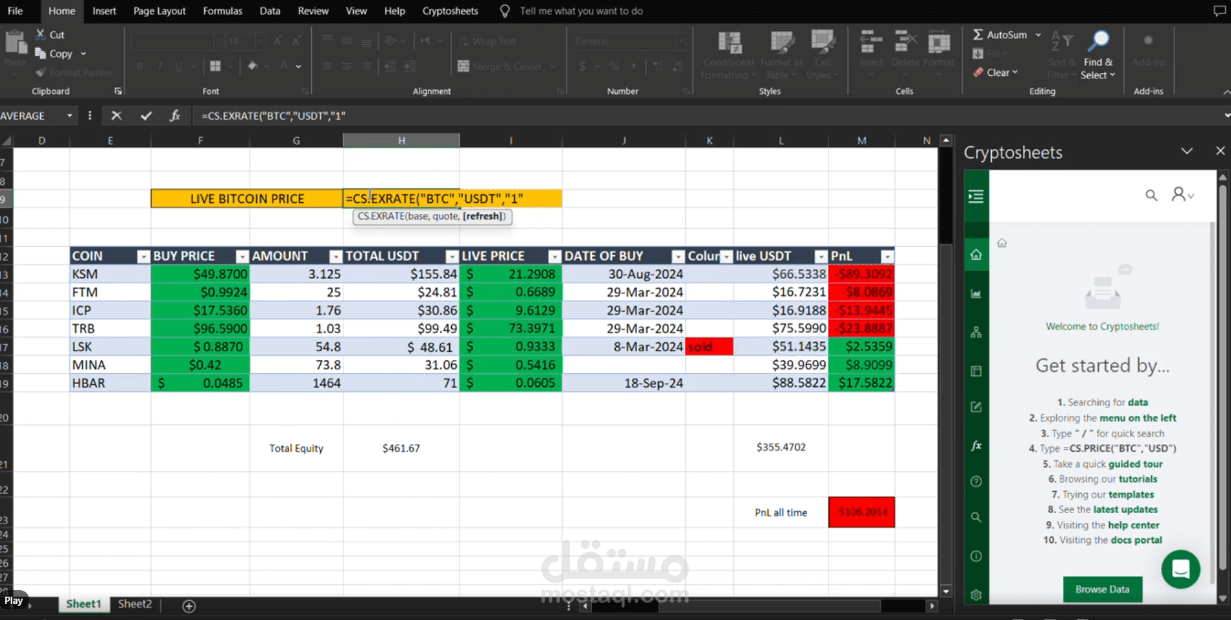Screen dimensions: 1231x620
Task: Click the home breadcrumb icon in Cryptosheets pane
Action: [1002, 243]
